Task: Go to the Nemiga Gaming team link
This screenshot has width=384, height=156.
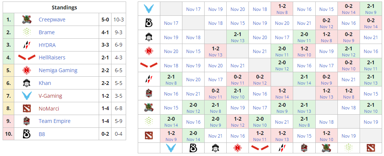Action: pos(58,70)
